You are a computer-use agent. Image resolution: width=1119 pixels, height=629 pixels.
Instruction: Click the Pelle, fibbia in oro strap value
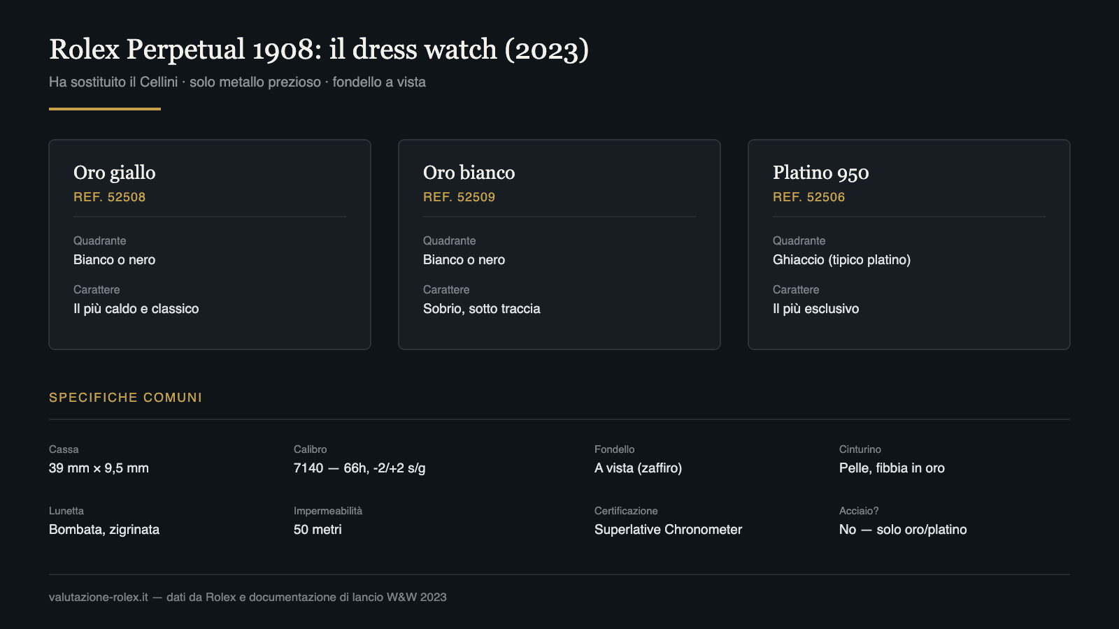pyautogui.click(x=892, y=468)
